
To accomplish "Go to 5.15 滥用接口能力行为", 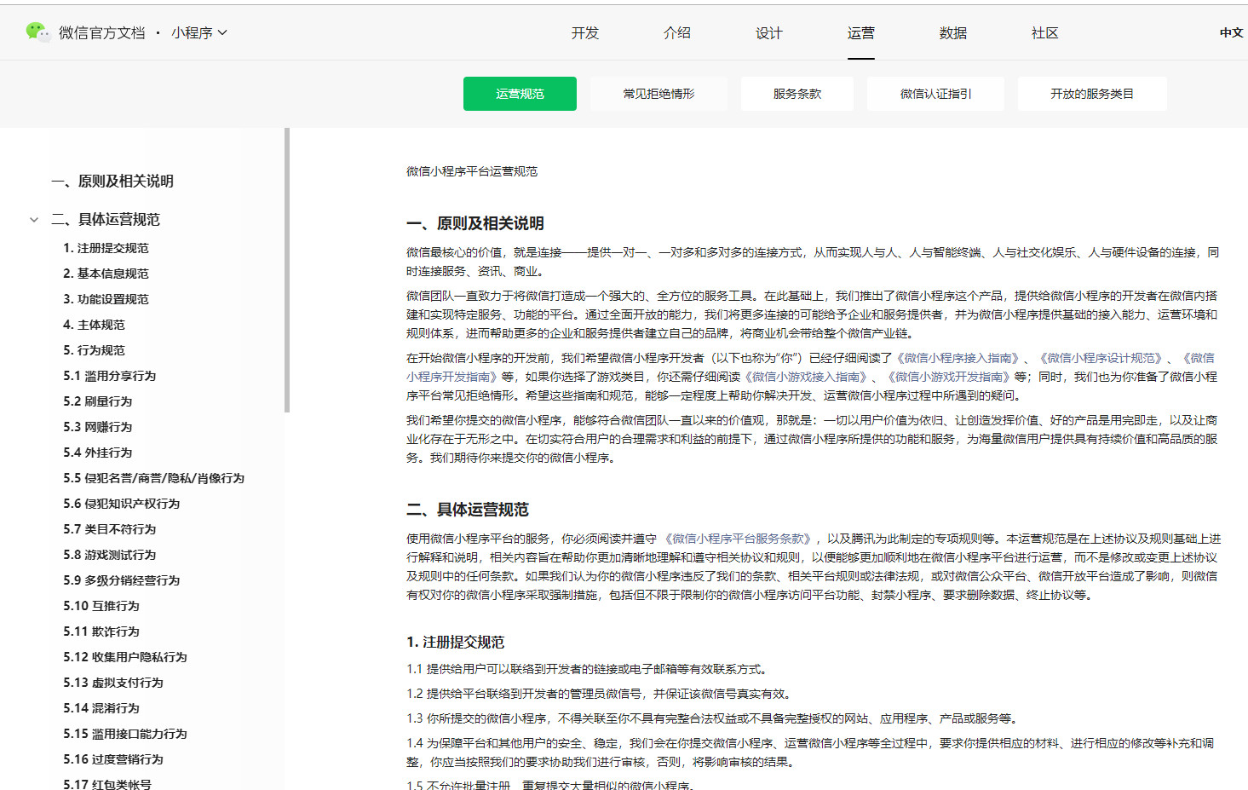I will 125,734.
